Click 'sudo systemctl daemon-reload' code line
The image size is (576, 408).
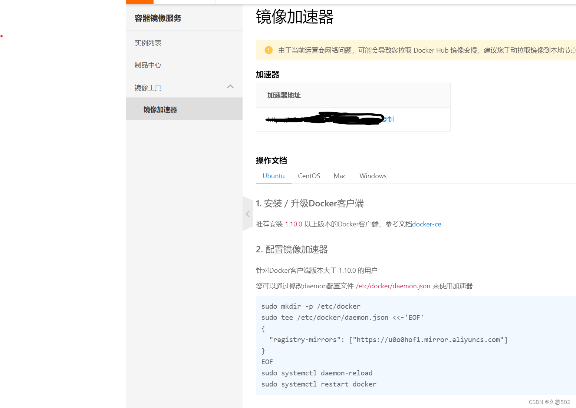tap(317, 373)
